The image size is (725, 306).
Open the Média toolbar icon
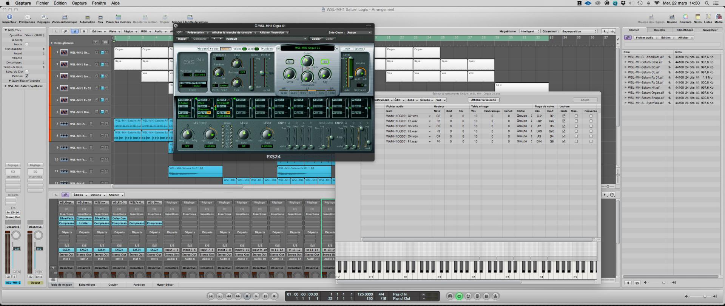718,17
